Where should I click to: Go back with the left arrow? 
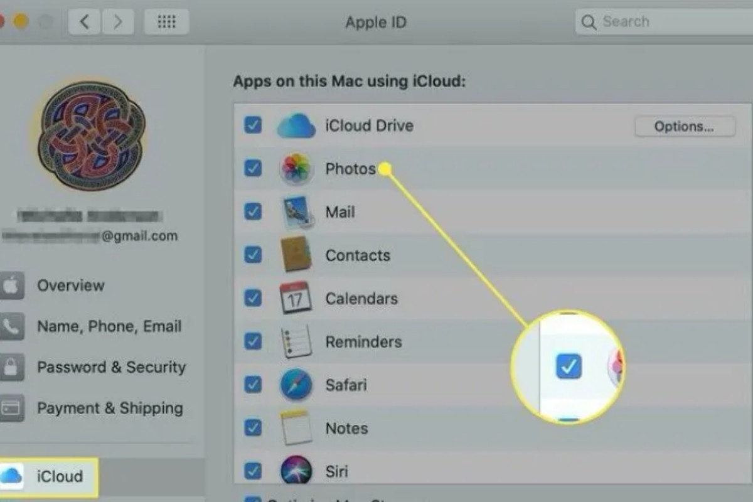point(84,23)
